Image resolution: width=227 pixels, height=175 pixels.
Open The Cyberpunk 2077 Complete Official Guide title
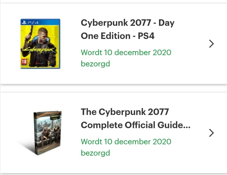click(x=125, y=112)
